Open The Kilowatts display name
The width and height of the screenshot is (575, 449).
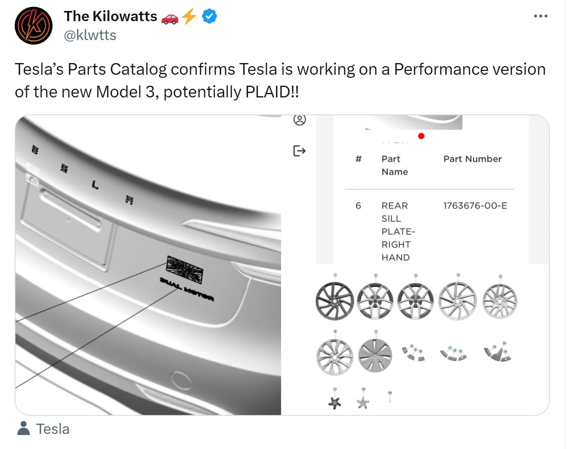110,16
